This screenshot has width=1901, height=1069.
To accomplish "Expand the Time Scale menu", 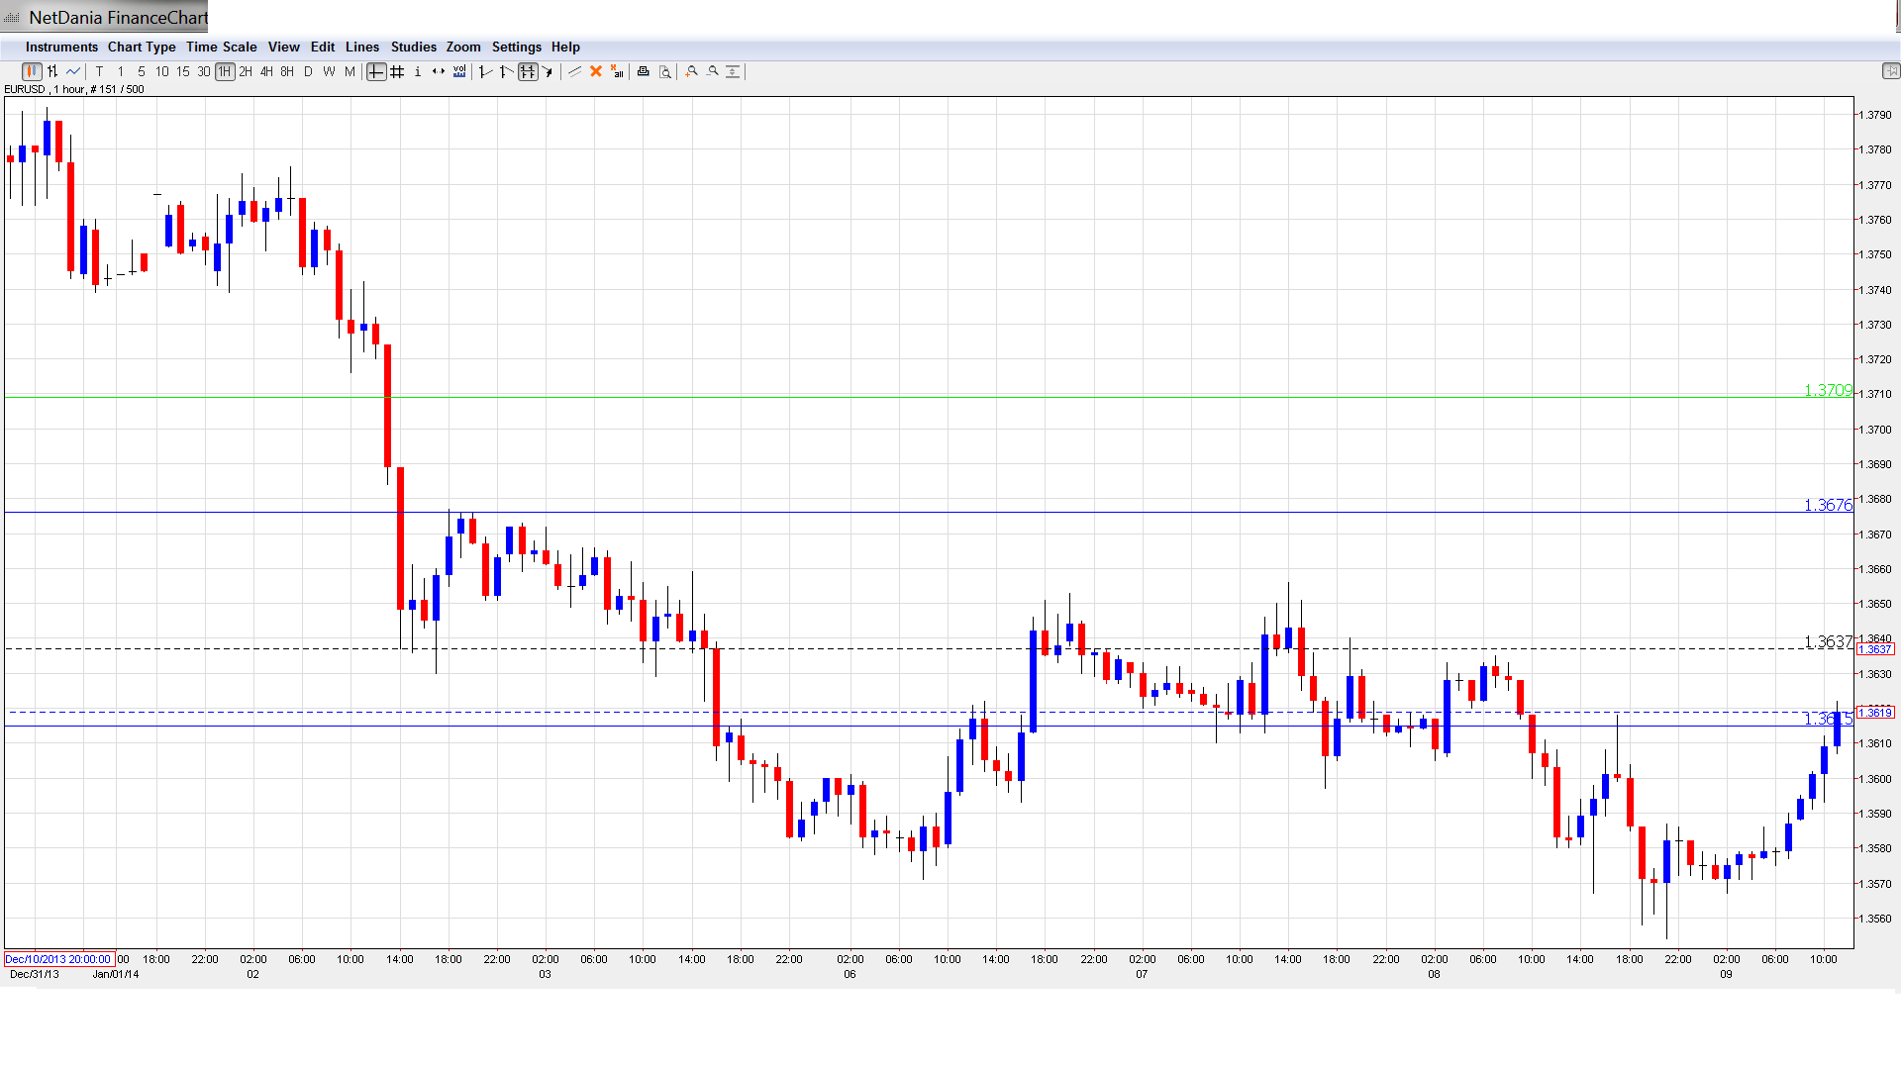I will click(221, 47).
